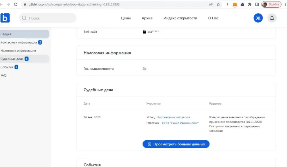Image resolution: width=287 pixels, height=167 pixels.
Task: Focus the "Поиск" search field
Action: click(48, 18)
